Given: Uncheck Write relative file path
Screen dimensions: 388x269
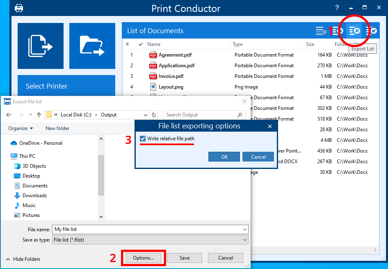Looking at the screenshot, I should pos(143,139).
